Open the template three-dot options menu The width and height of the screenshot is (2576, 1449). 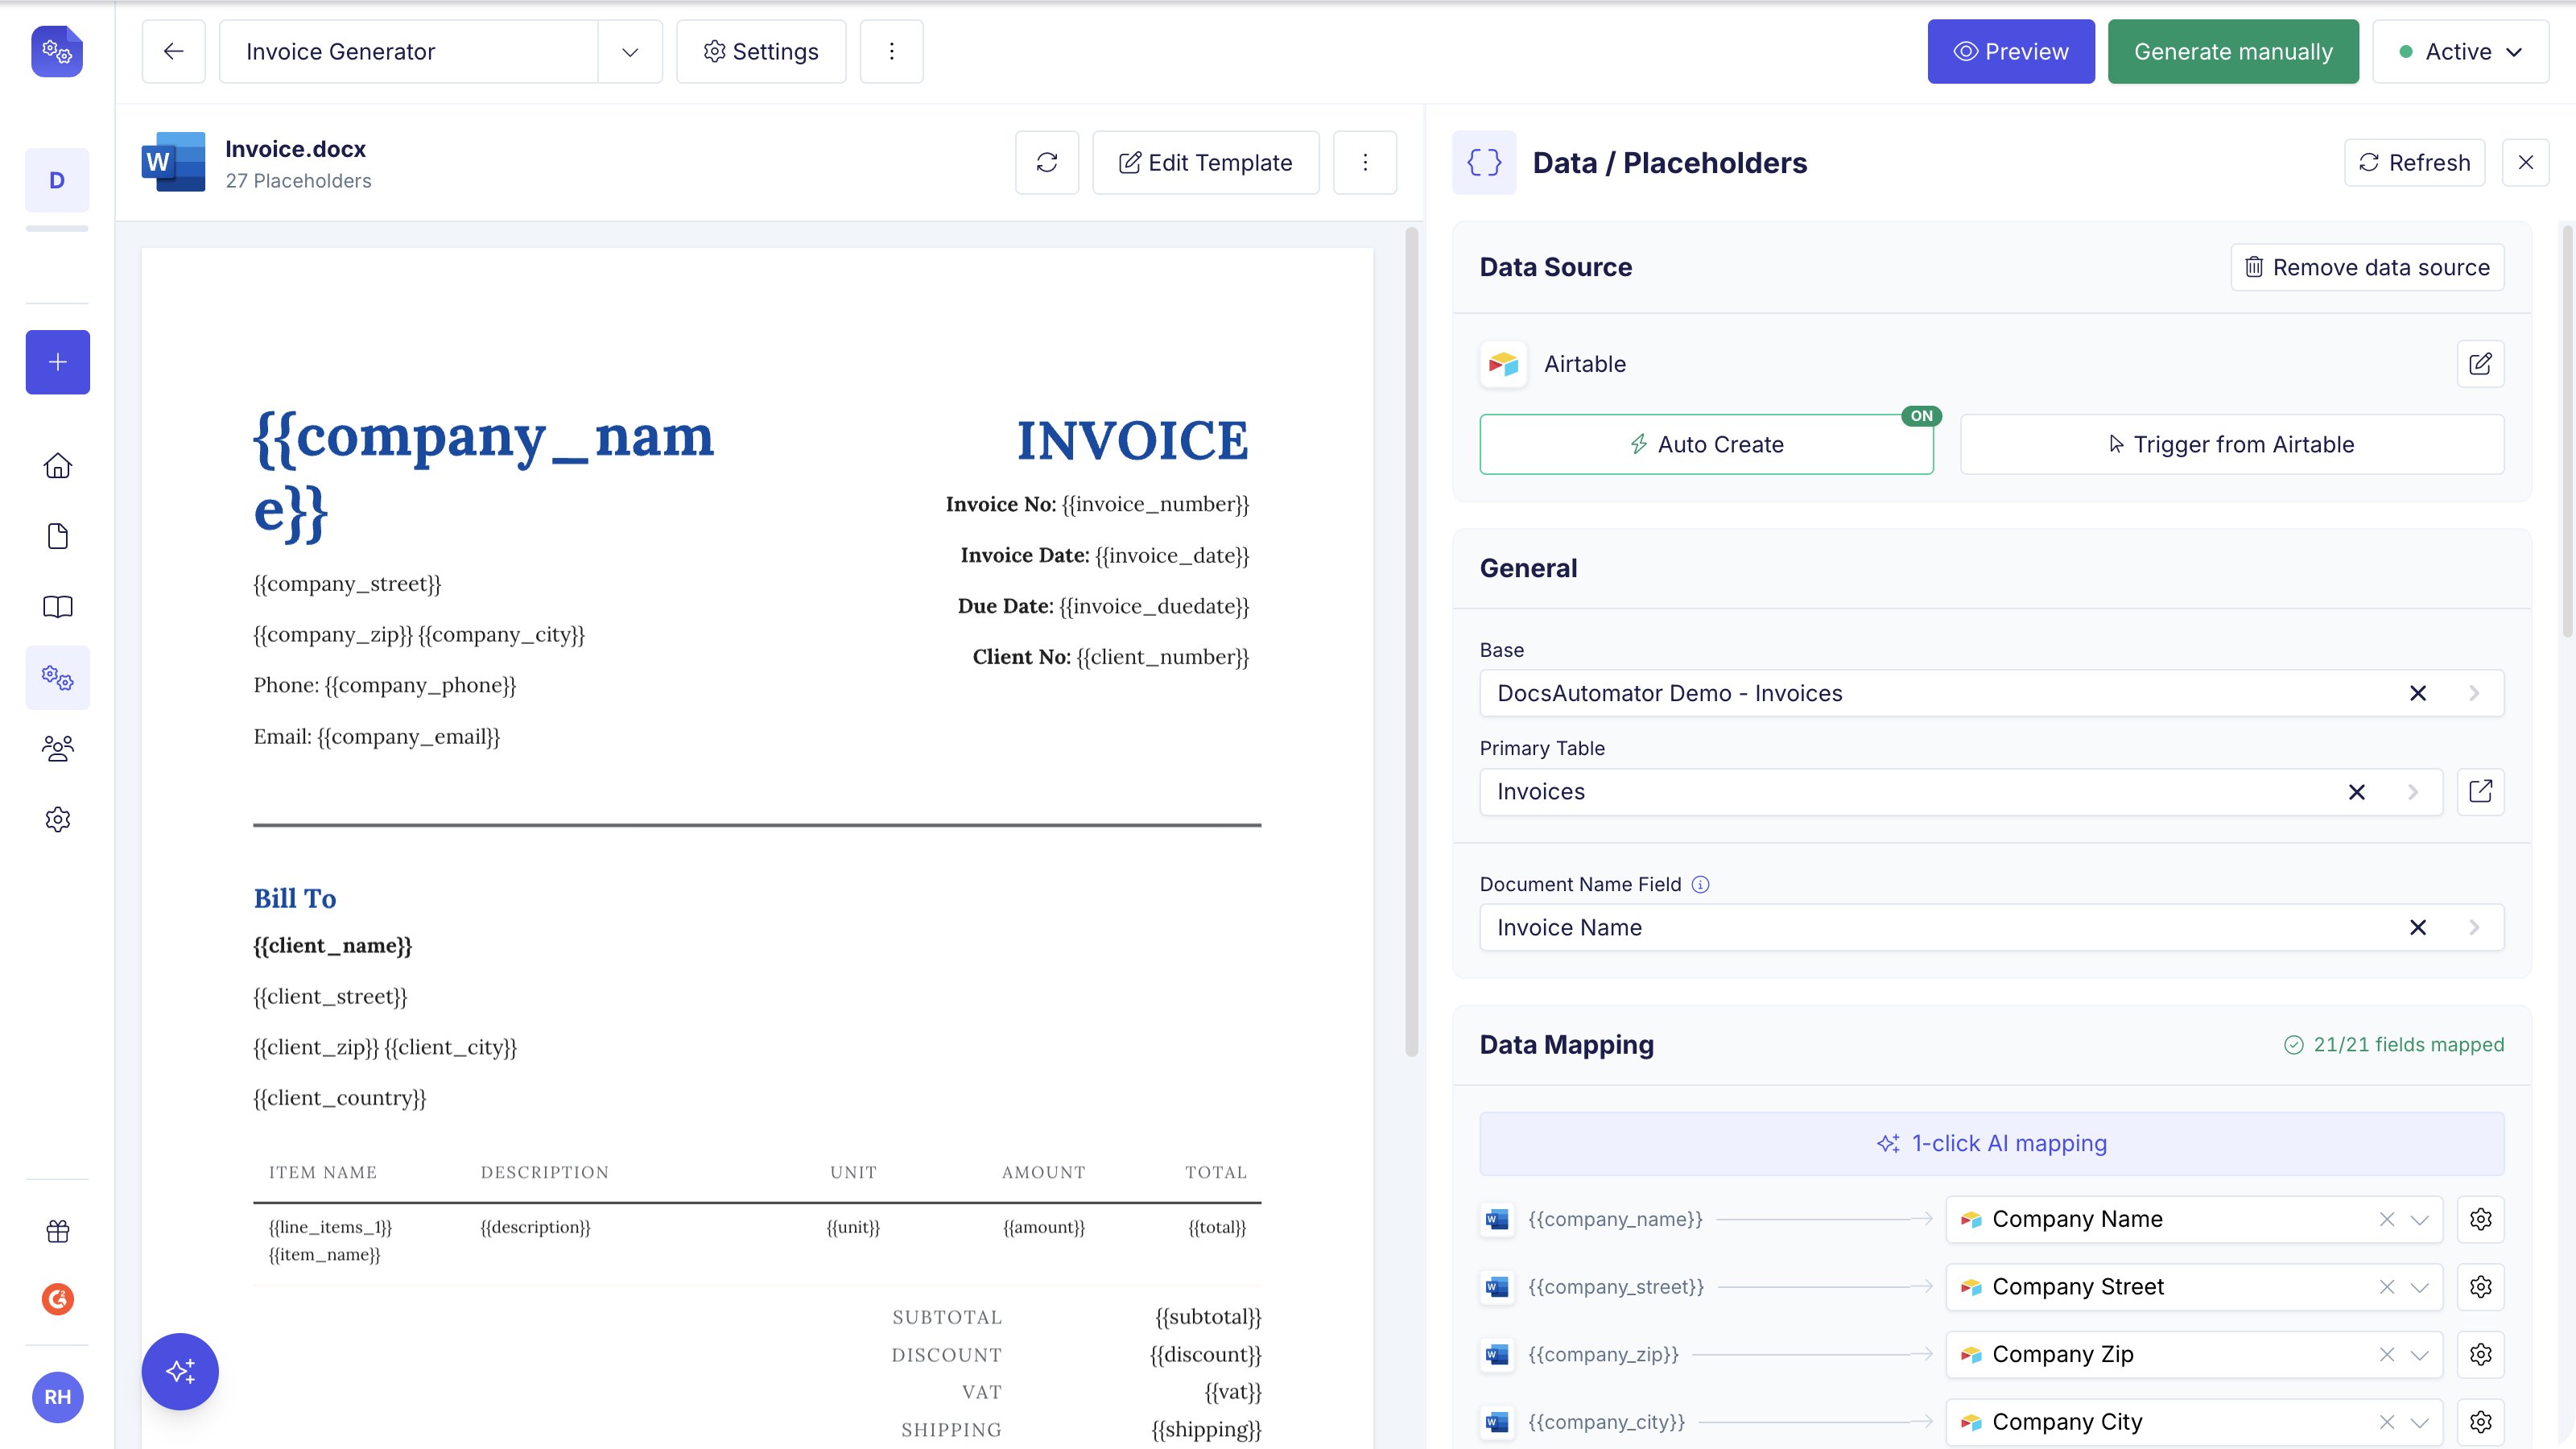click(x=1364, y=162)
